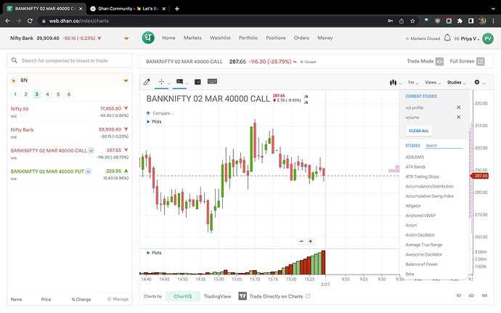Zoom out chart with minus button

301,241
